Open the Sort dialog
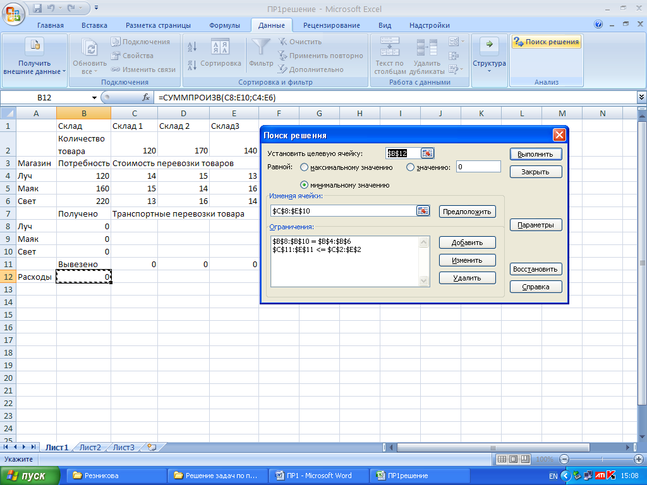This screenshot has width=647, height=485. tap(221, 53)
